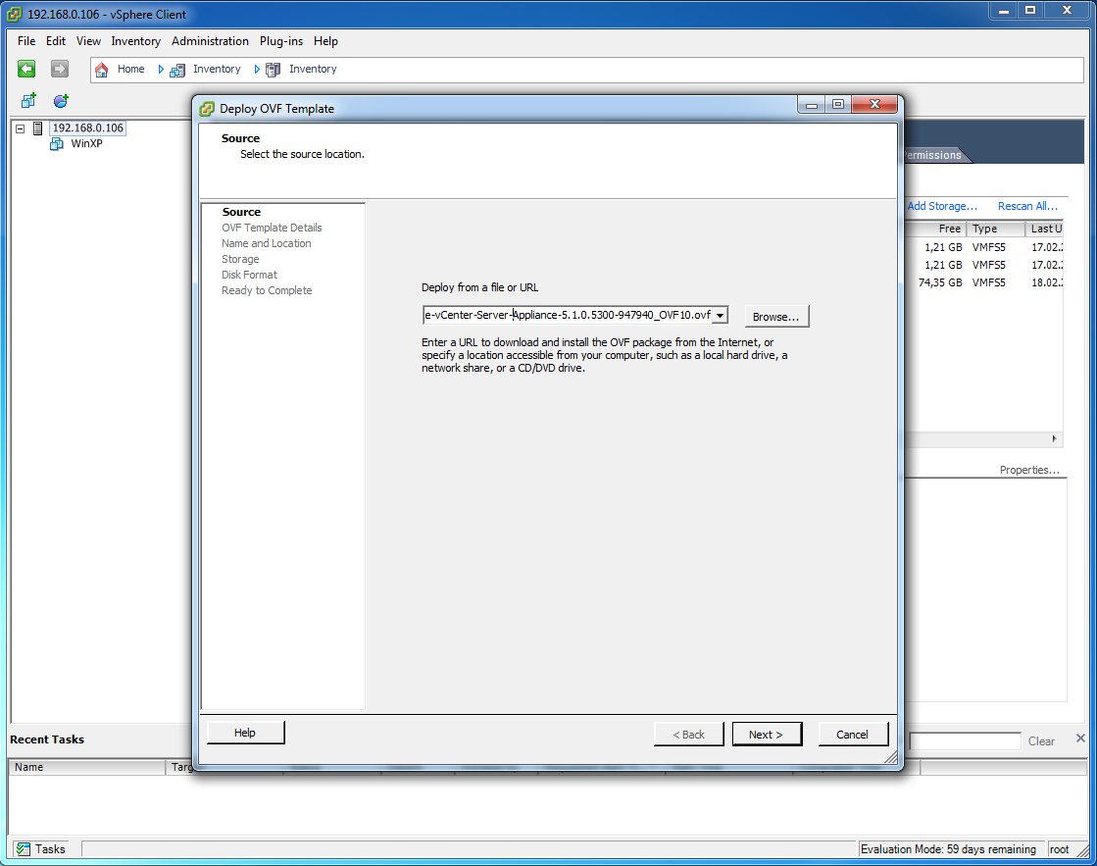1097x866 pixels.
Task: Open the Plug-ins menu
Action: point(281,41)
